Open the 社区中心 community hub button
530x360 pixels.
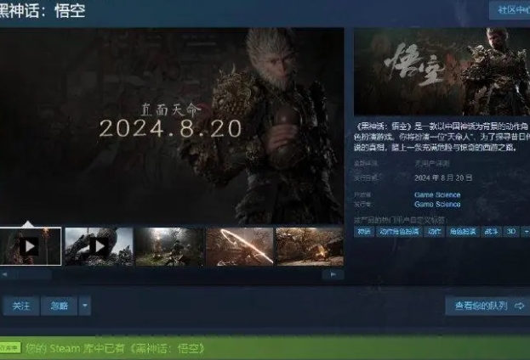[510, 10]
